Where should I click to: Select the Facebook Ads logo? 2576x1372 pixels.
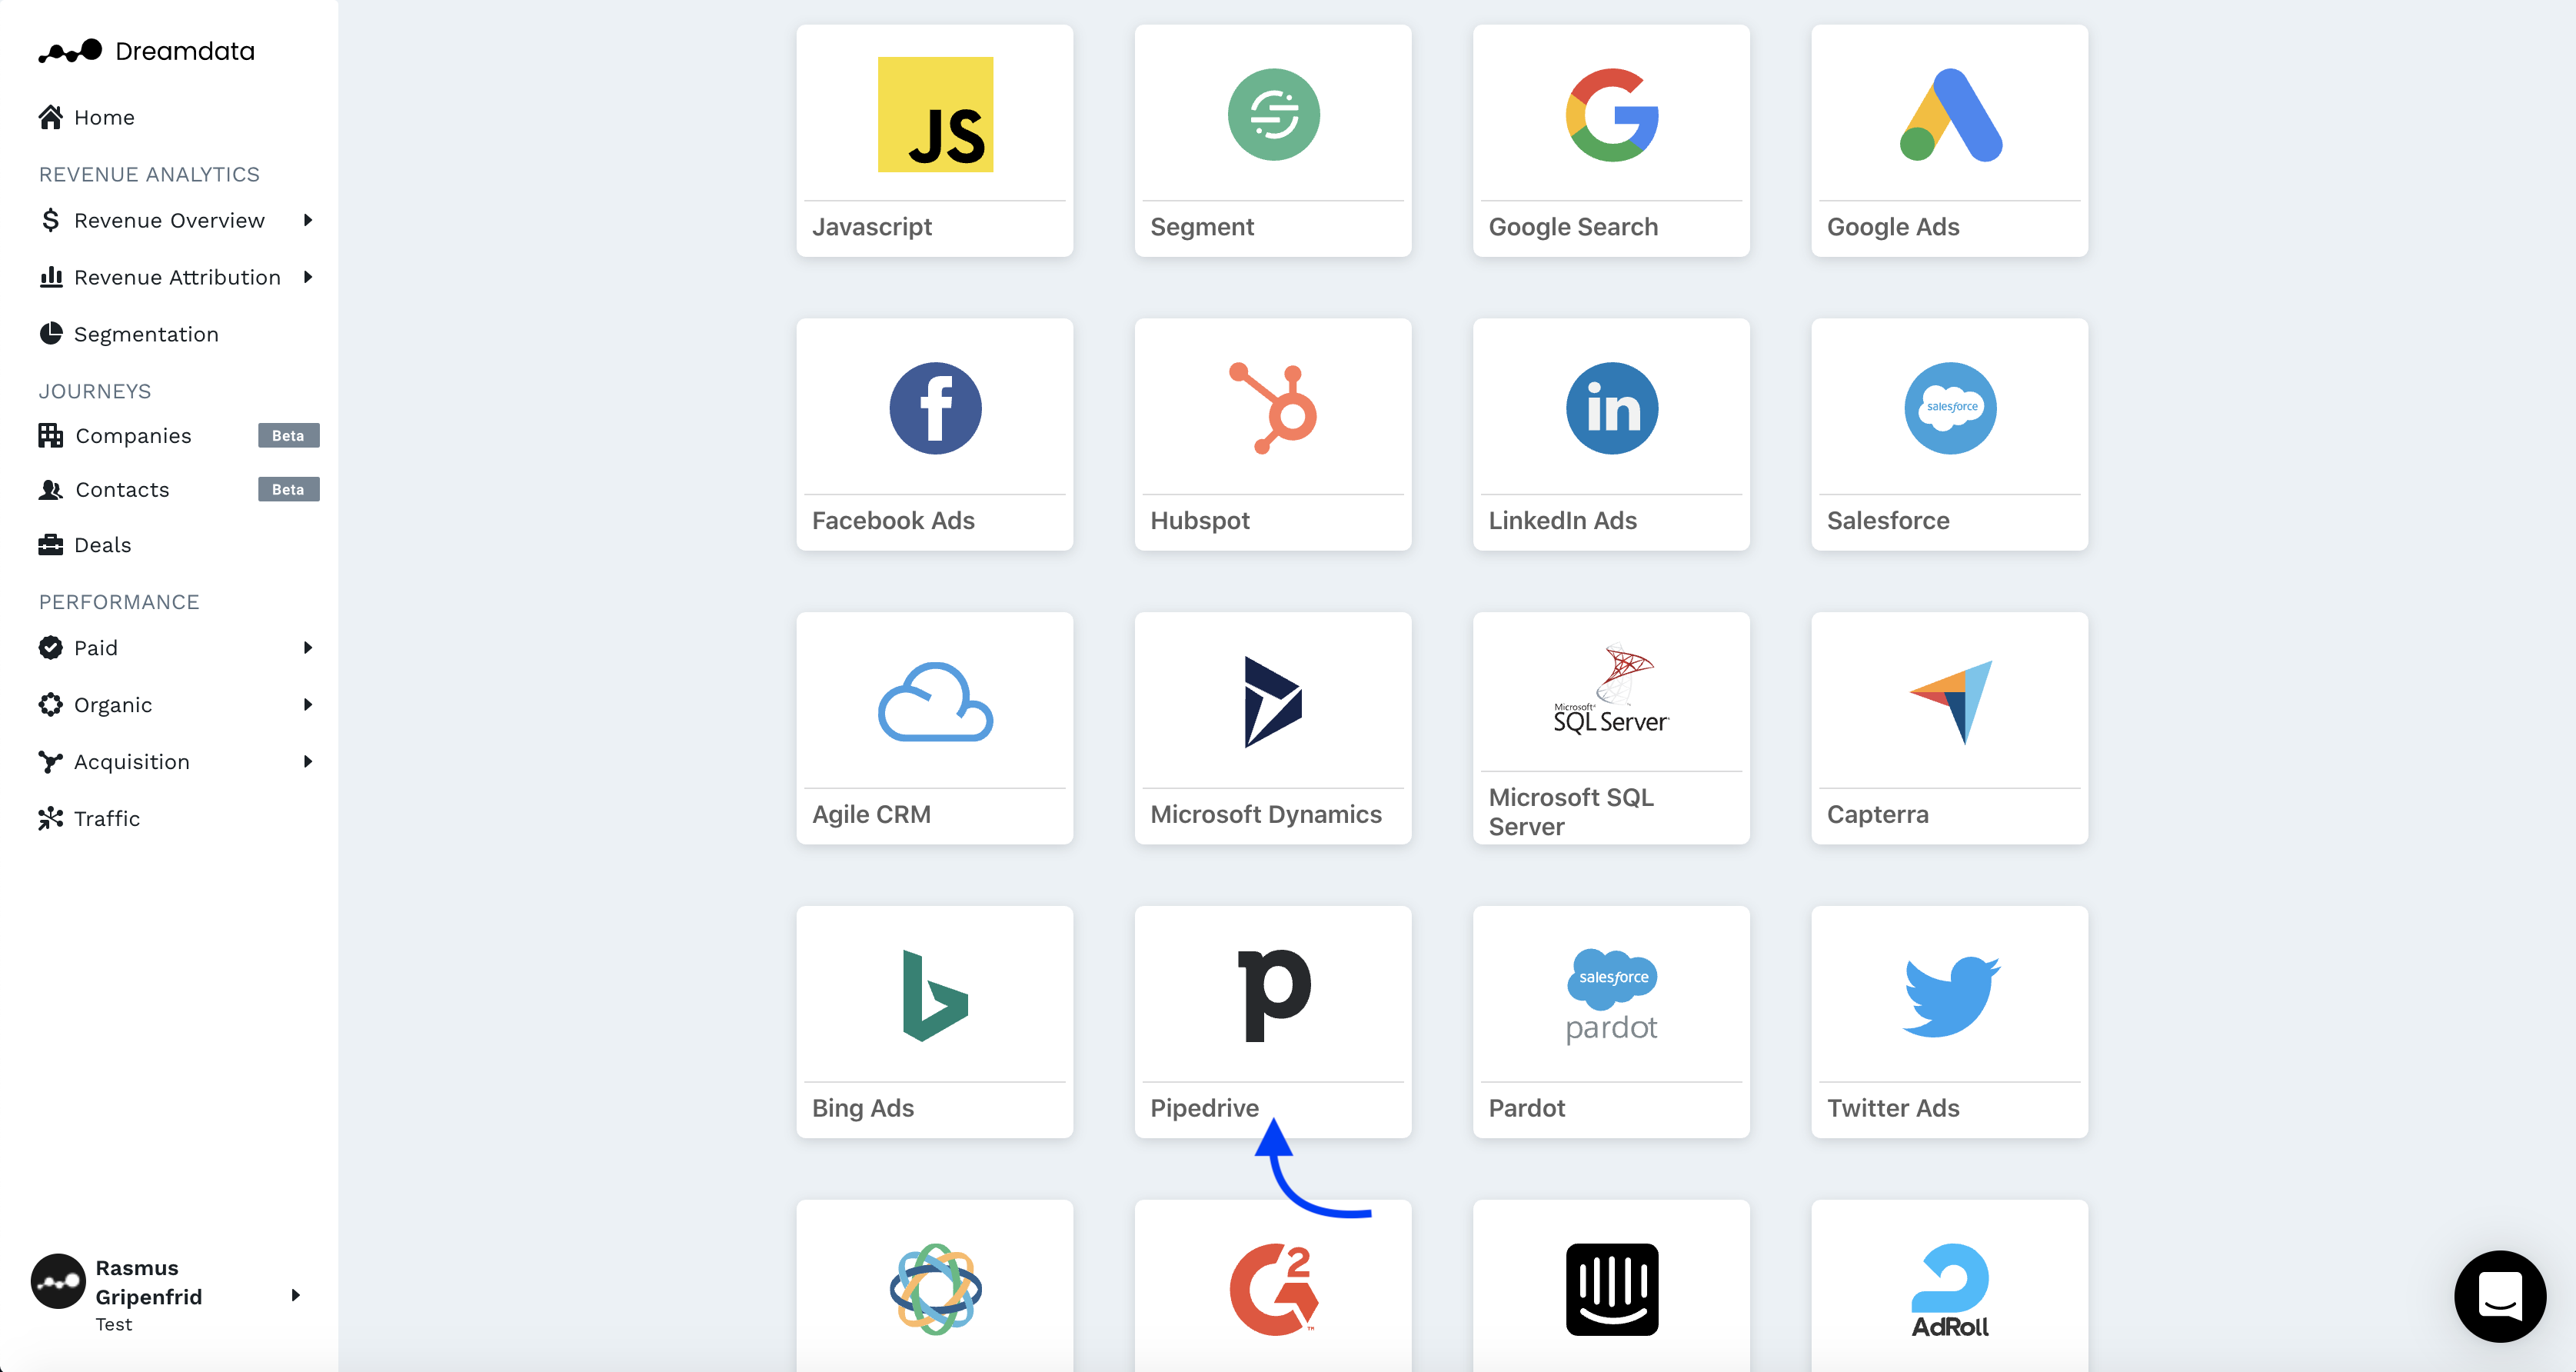tap(935, 408)
